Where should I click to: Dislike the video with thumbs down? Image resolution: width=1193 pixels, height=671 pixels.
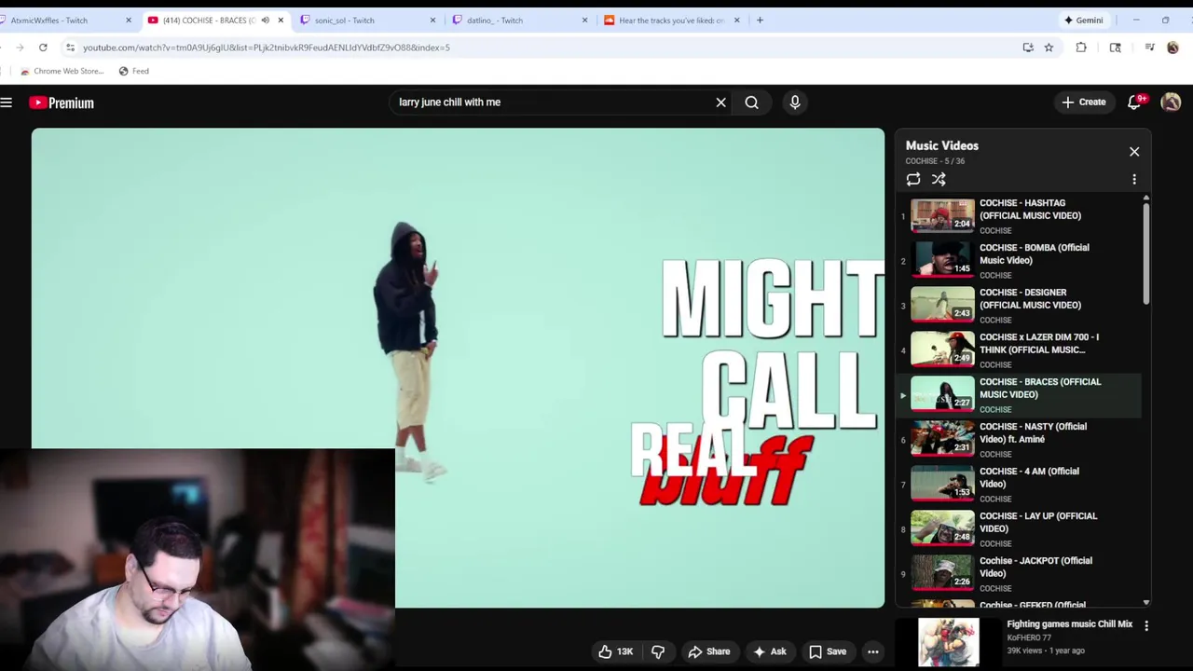pyautogui.click(x=658, y=651)
